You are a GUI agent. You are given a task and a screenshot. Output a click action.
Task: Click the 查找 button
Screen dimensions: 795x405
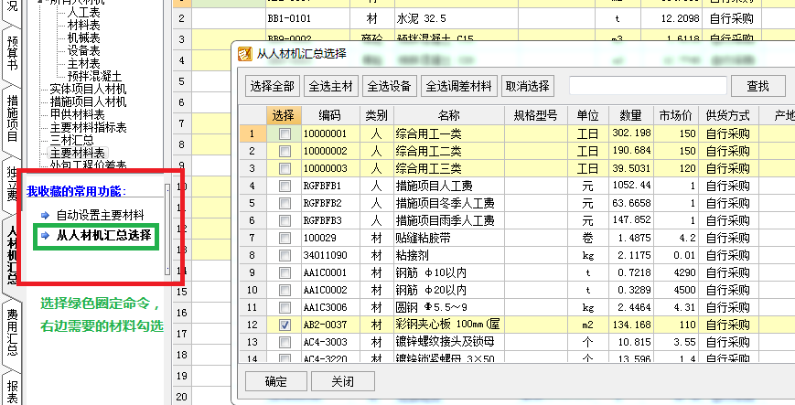click(758, 86)
